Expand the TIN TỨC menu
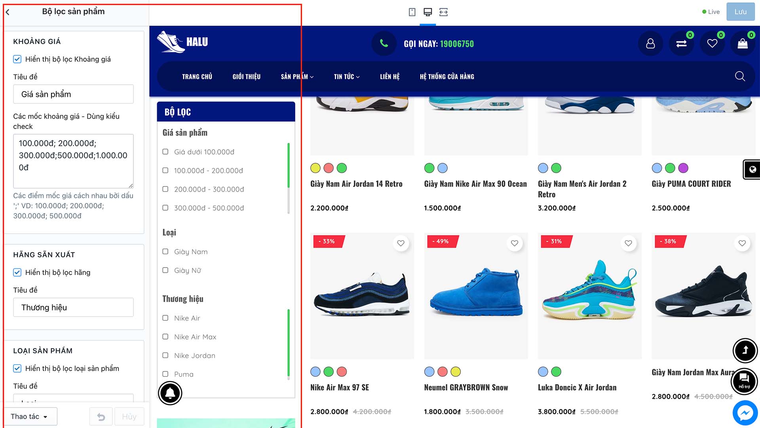 pyautogui.click(x=347, y=77)
